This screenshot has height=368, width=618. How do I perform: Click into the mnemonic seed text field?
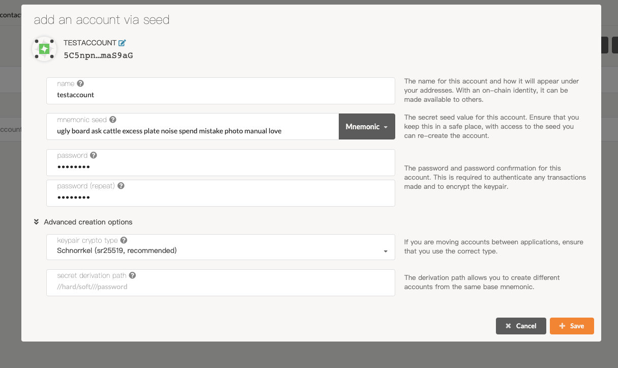coord(193,131)
